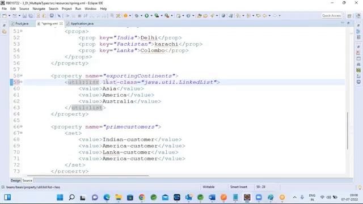
Task: Click the Australia value on line 62
Action: point(118,101)
